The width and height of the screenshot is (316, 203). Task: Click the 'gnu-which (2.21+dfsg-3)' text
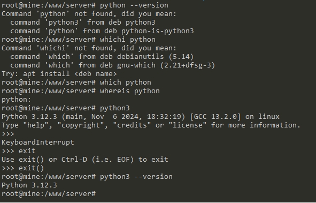click(166, 65)
